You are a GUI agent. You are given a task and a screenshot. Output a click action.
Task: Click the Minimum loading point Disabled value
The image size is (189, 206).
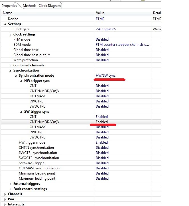[x=102, y=173]
